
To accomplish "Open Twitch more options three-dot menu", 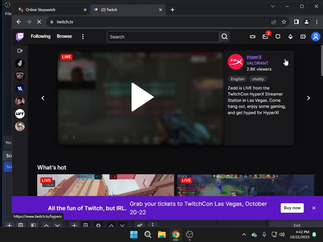I will (83, 37).
